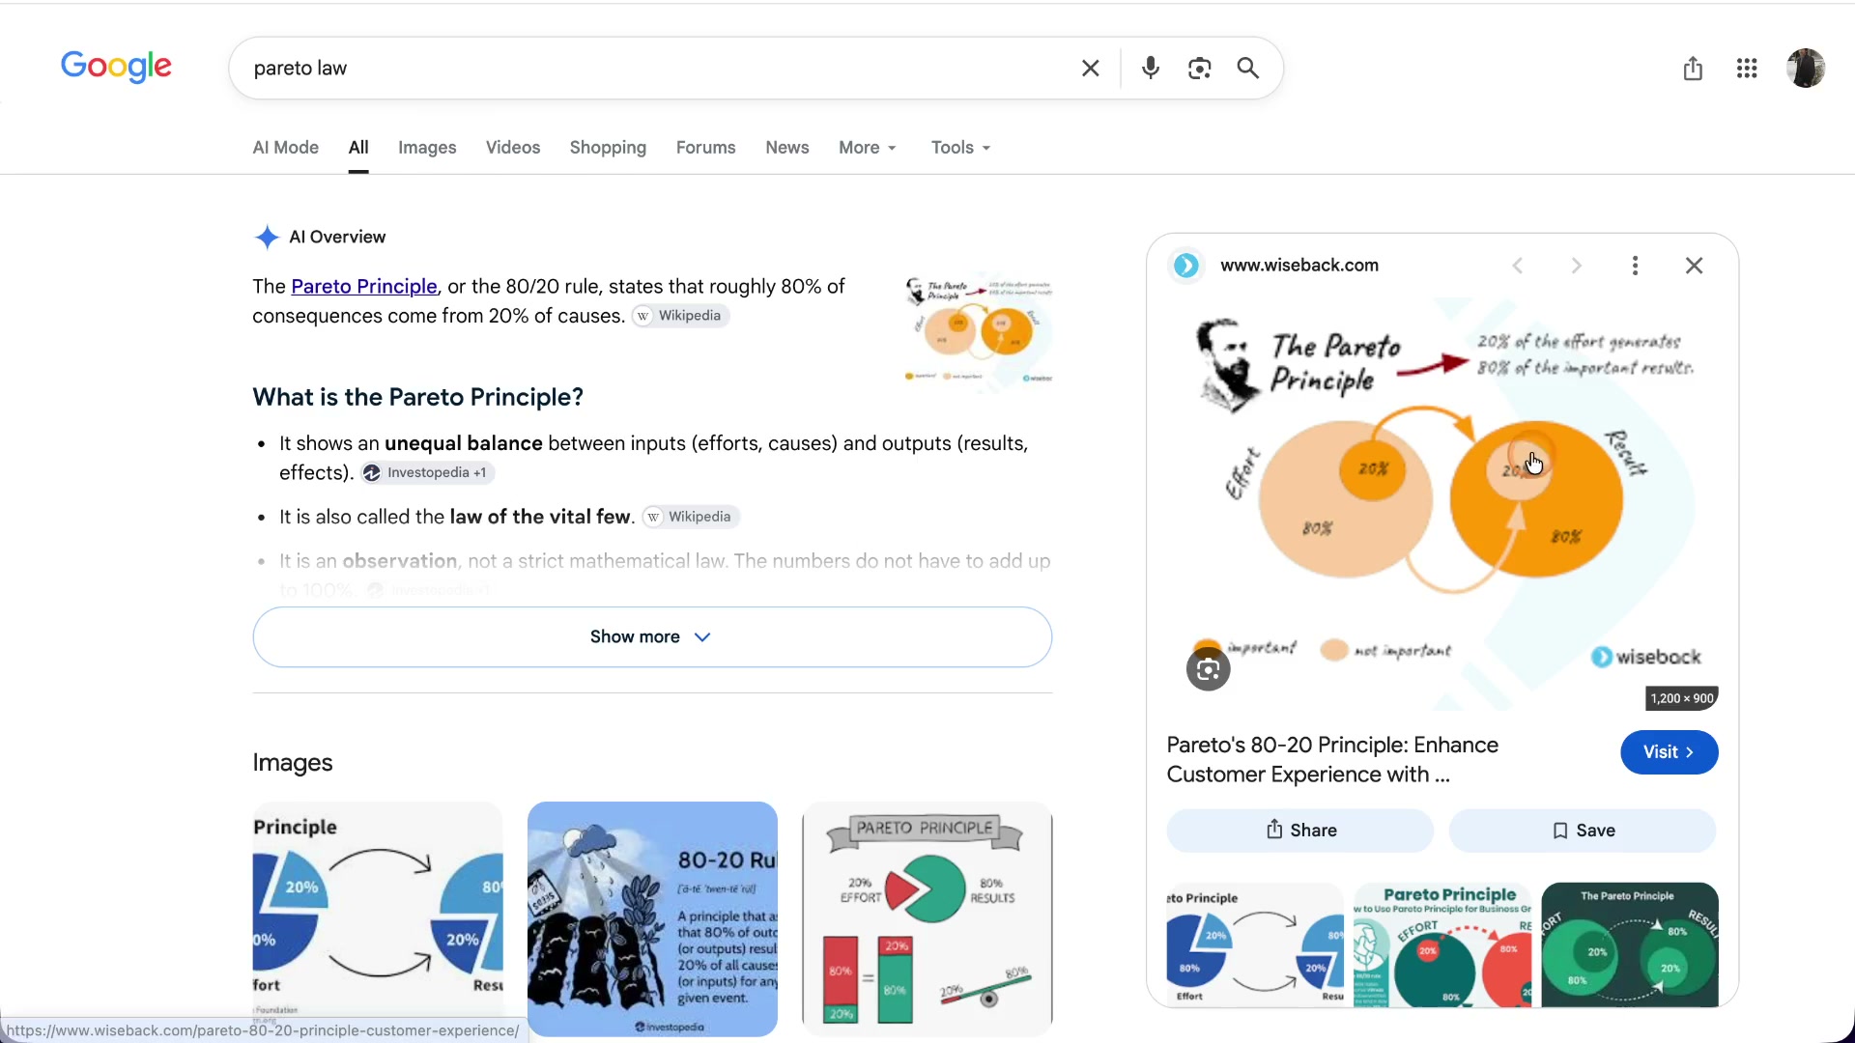
Task: Open Google Lens image search icon
Action: tap(1199, 69)
